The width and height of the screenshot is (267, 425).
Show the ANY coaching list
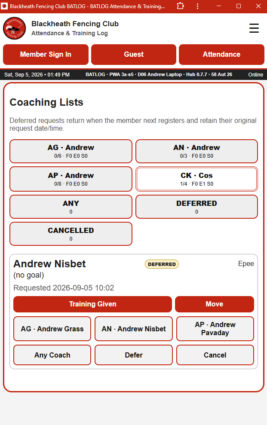click(71, 207)
